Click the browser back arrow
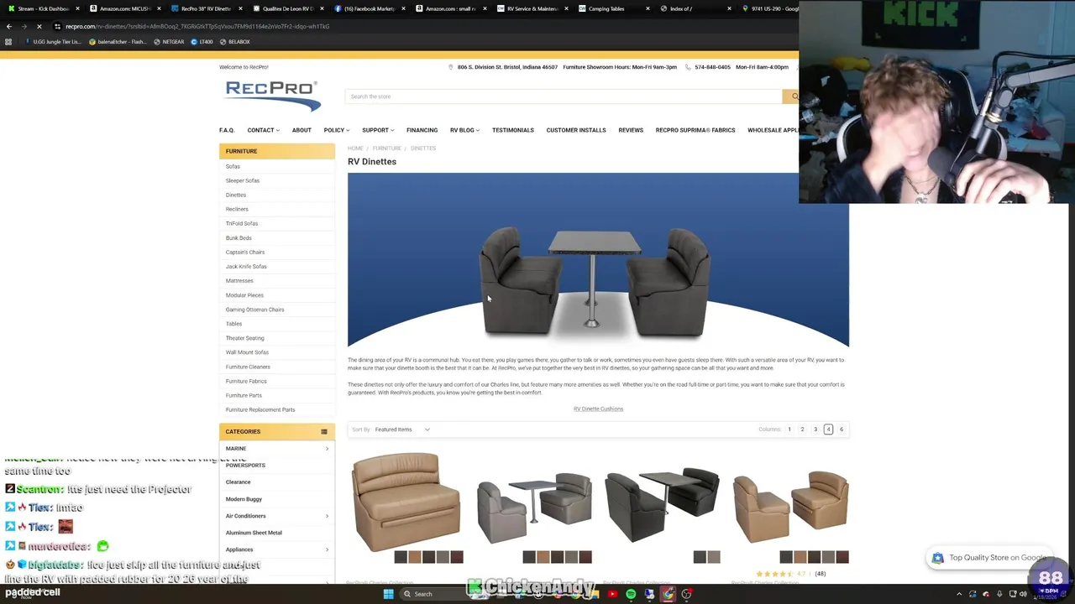 point(9,26)
